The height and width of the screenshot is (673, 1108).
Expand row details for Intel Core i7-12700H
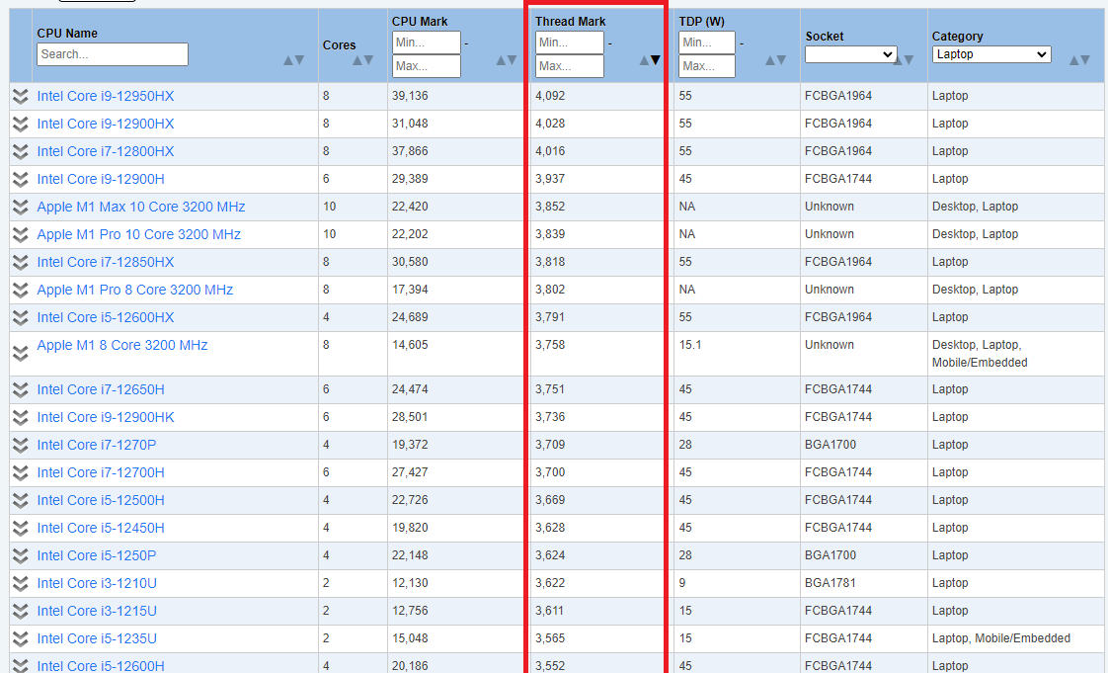click(21, 472)
